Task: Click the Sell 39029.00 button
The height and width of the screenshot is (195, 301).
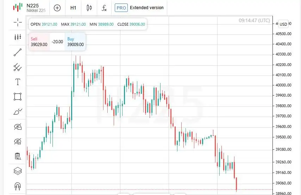Action: click(x=39, y=42)
